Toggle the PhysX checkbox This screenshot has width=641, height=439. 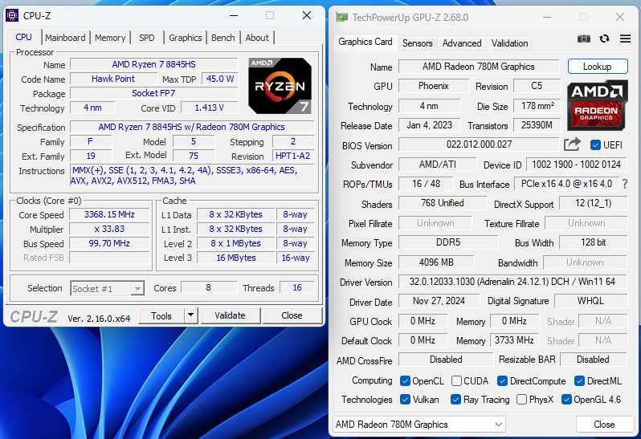521,399
